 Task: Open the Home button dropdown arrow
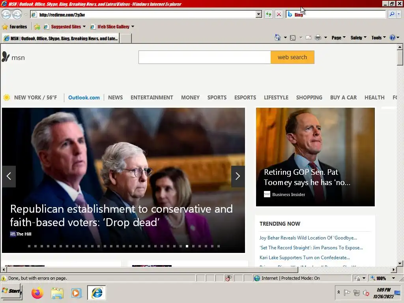tap(285, 37)
